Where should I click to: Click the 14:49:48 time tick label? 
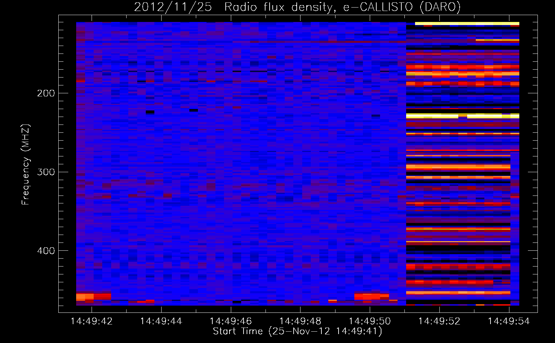point(300,321)
